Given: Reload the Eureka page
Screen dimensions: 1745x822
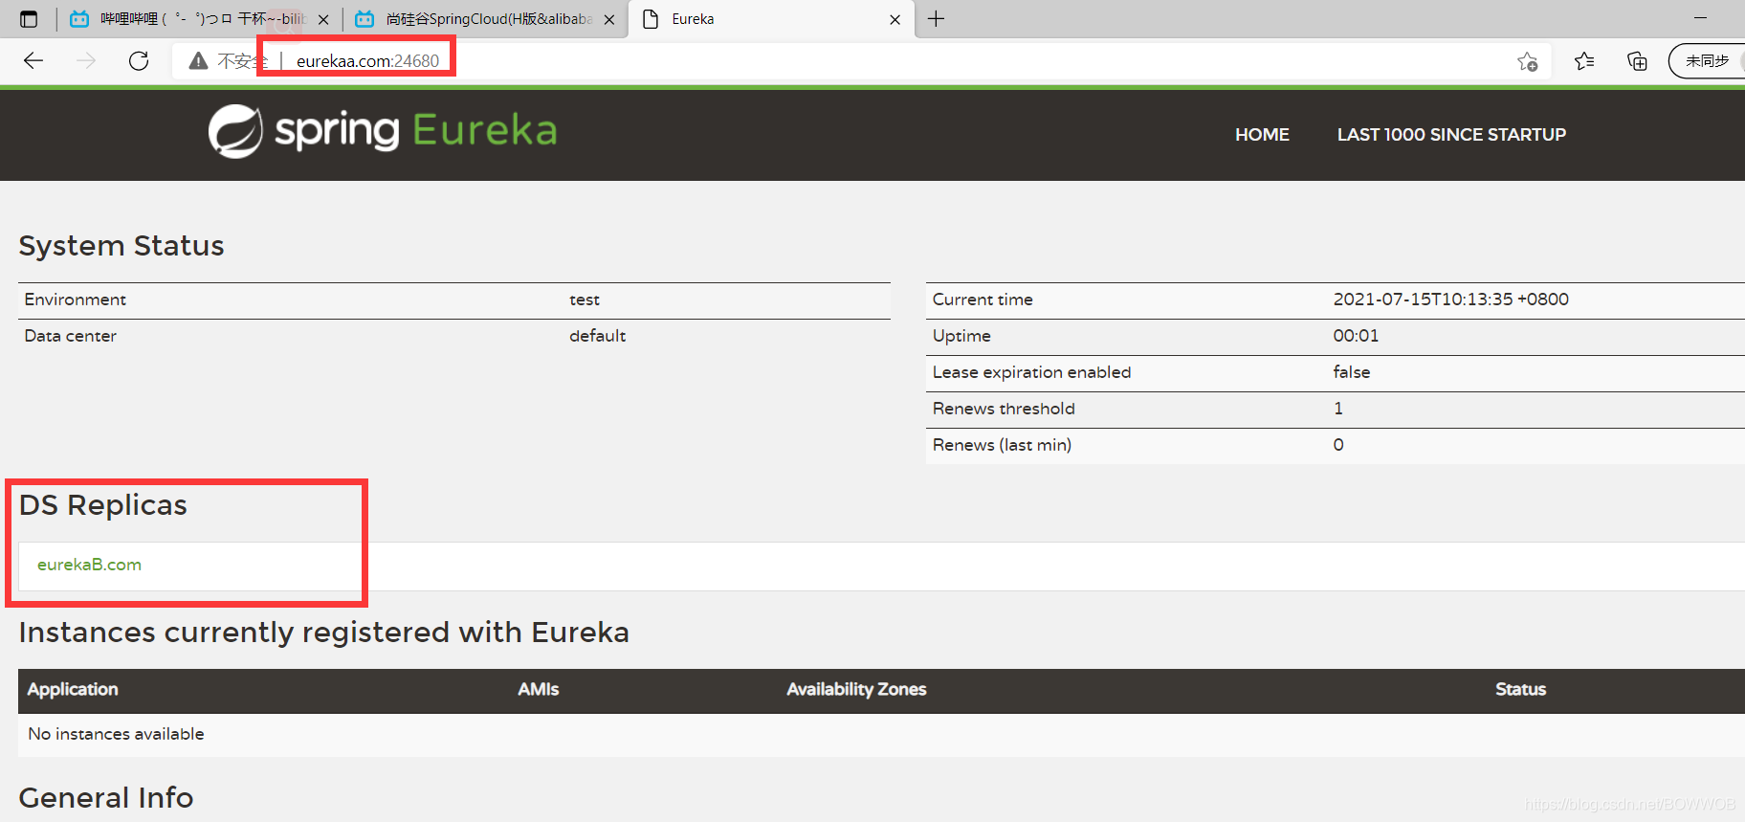Looking at the screenshot, I should [x=139, y=61].
